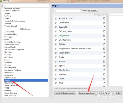The height and width of the screenshot is (103, 123).
Task: Click Install plugin from disk button
Action: [111, 93]
